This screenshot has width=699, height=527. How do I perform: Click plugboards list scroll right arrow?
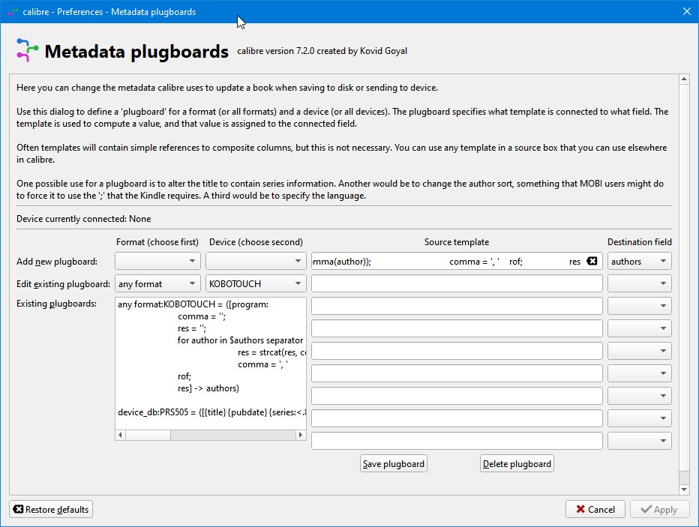point(301,435)
